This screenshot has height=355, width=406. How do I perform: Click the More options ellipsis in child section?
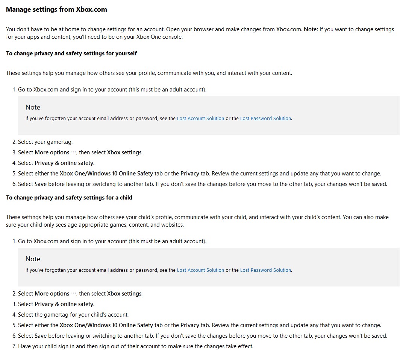(73, 294)
